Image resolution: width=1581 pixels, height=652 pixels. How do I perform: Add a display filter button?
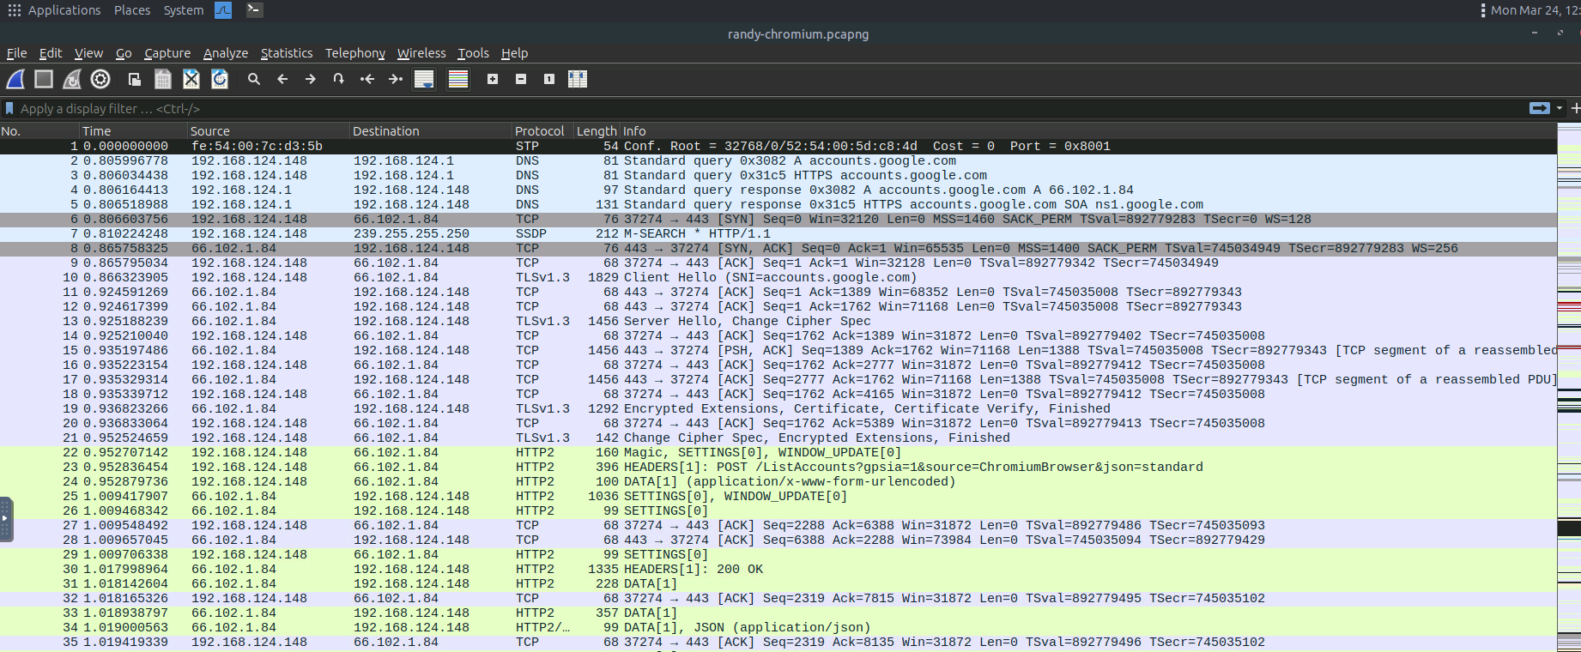pyautogui.click(x=1575, y=108)
